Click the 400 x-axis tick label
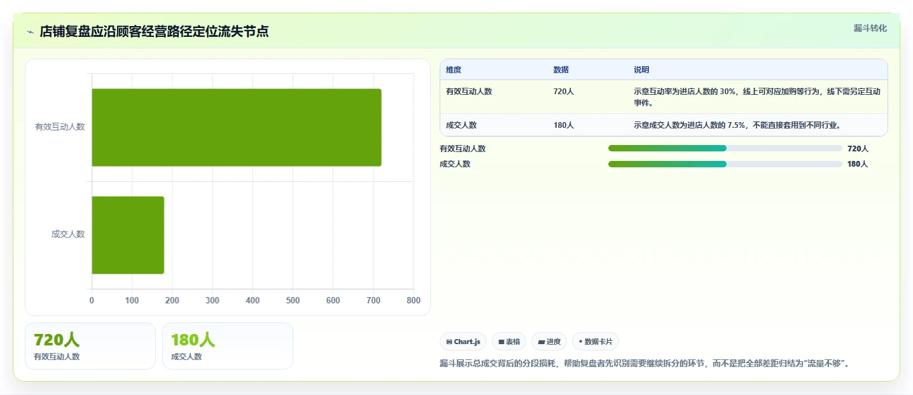The height and width of the screenshot is (395, 913). pos(253,300)
